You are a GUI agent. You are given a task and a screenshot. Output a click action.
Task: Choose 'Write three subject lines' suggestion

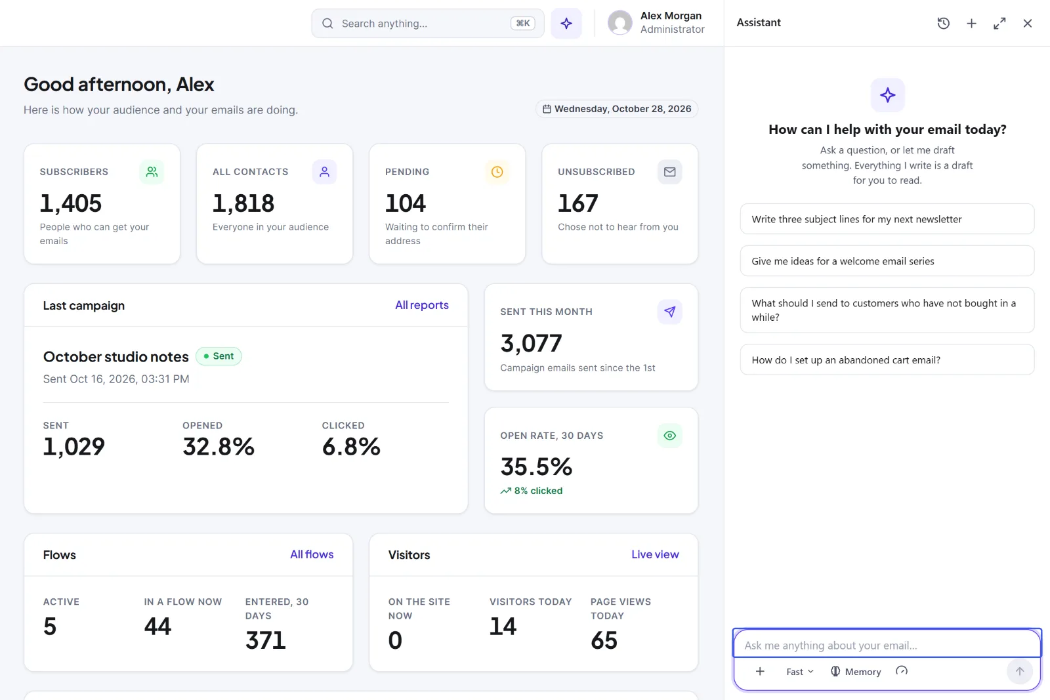point(887,219)
